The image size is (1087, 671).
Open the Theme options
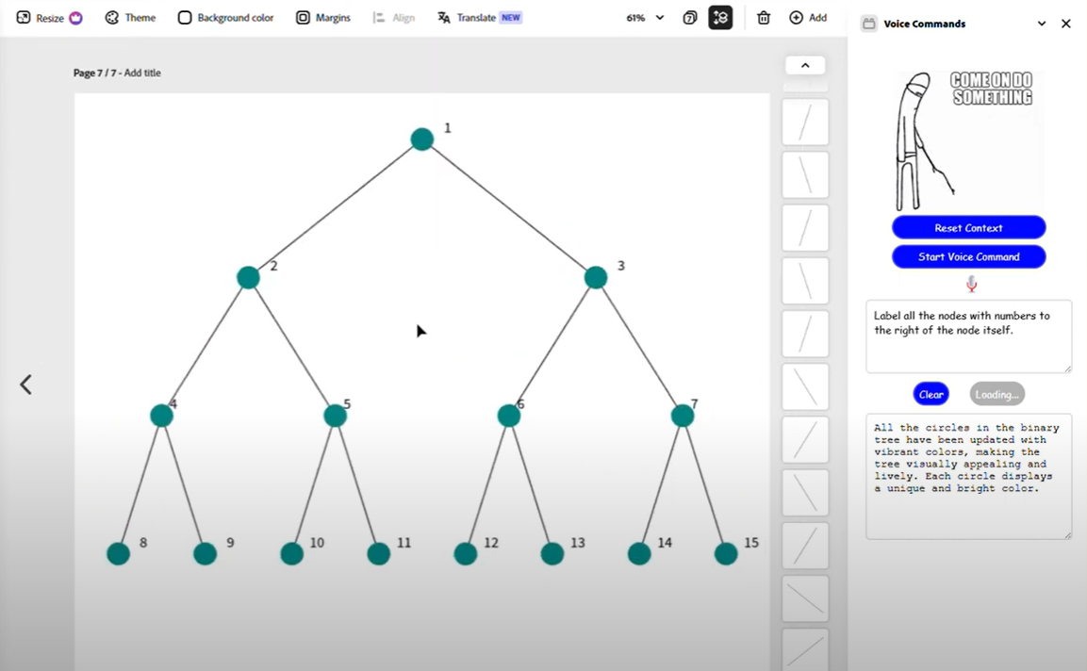point(130,17)
